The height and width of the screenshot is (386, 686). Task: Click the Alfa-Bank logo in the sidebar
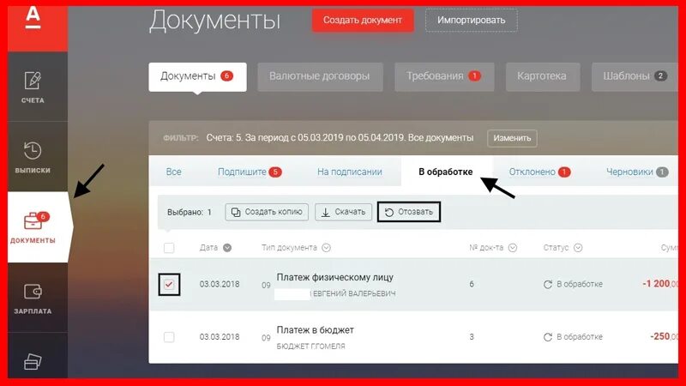(x=33, y=19)
